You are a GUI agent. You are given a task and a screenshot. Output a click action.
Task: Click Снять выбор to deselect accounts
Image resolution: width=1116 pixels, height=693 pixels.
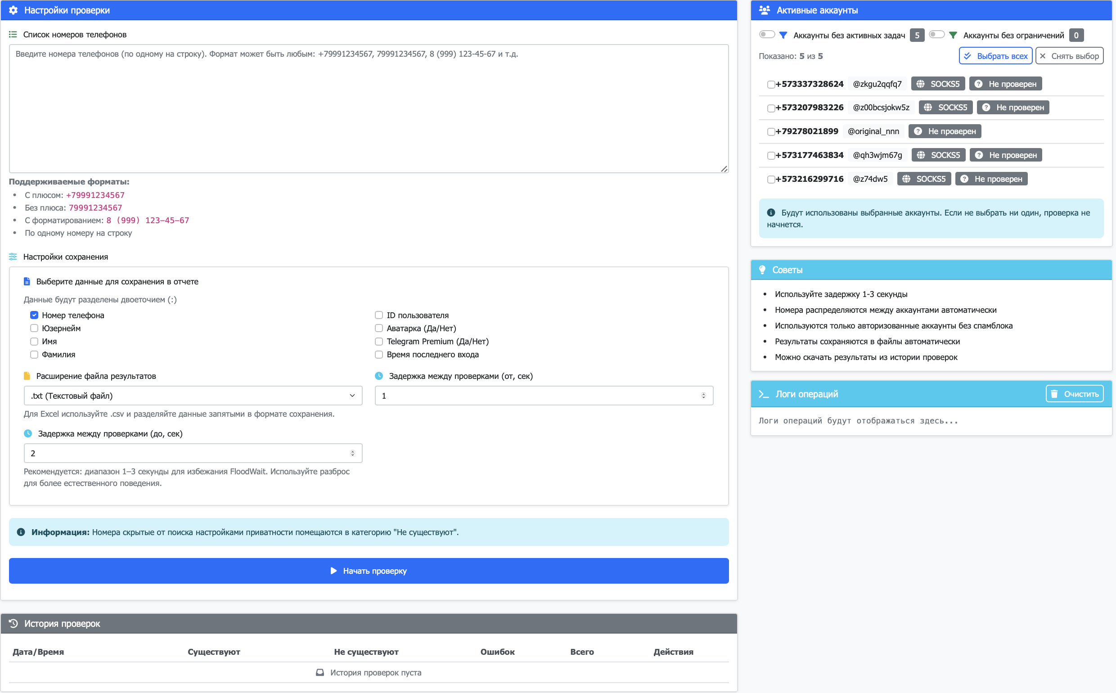tap(1069, 56)
